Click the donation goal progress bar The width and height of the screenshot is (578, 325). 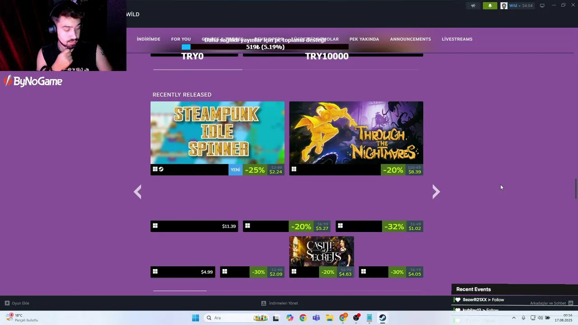pyautogui.click(x=265, y=47)
